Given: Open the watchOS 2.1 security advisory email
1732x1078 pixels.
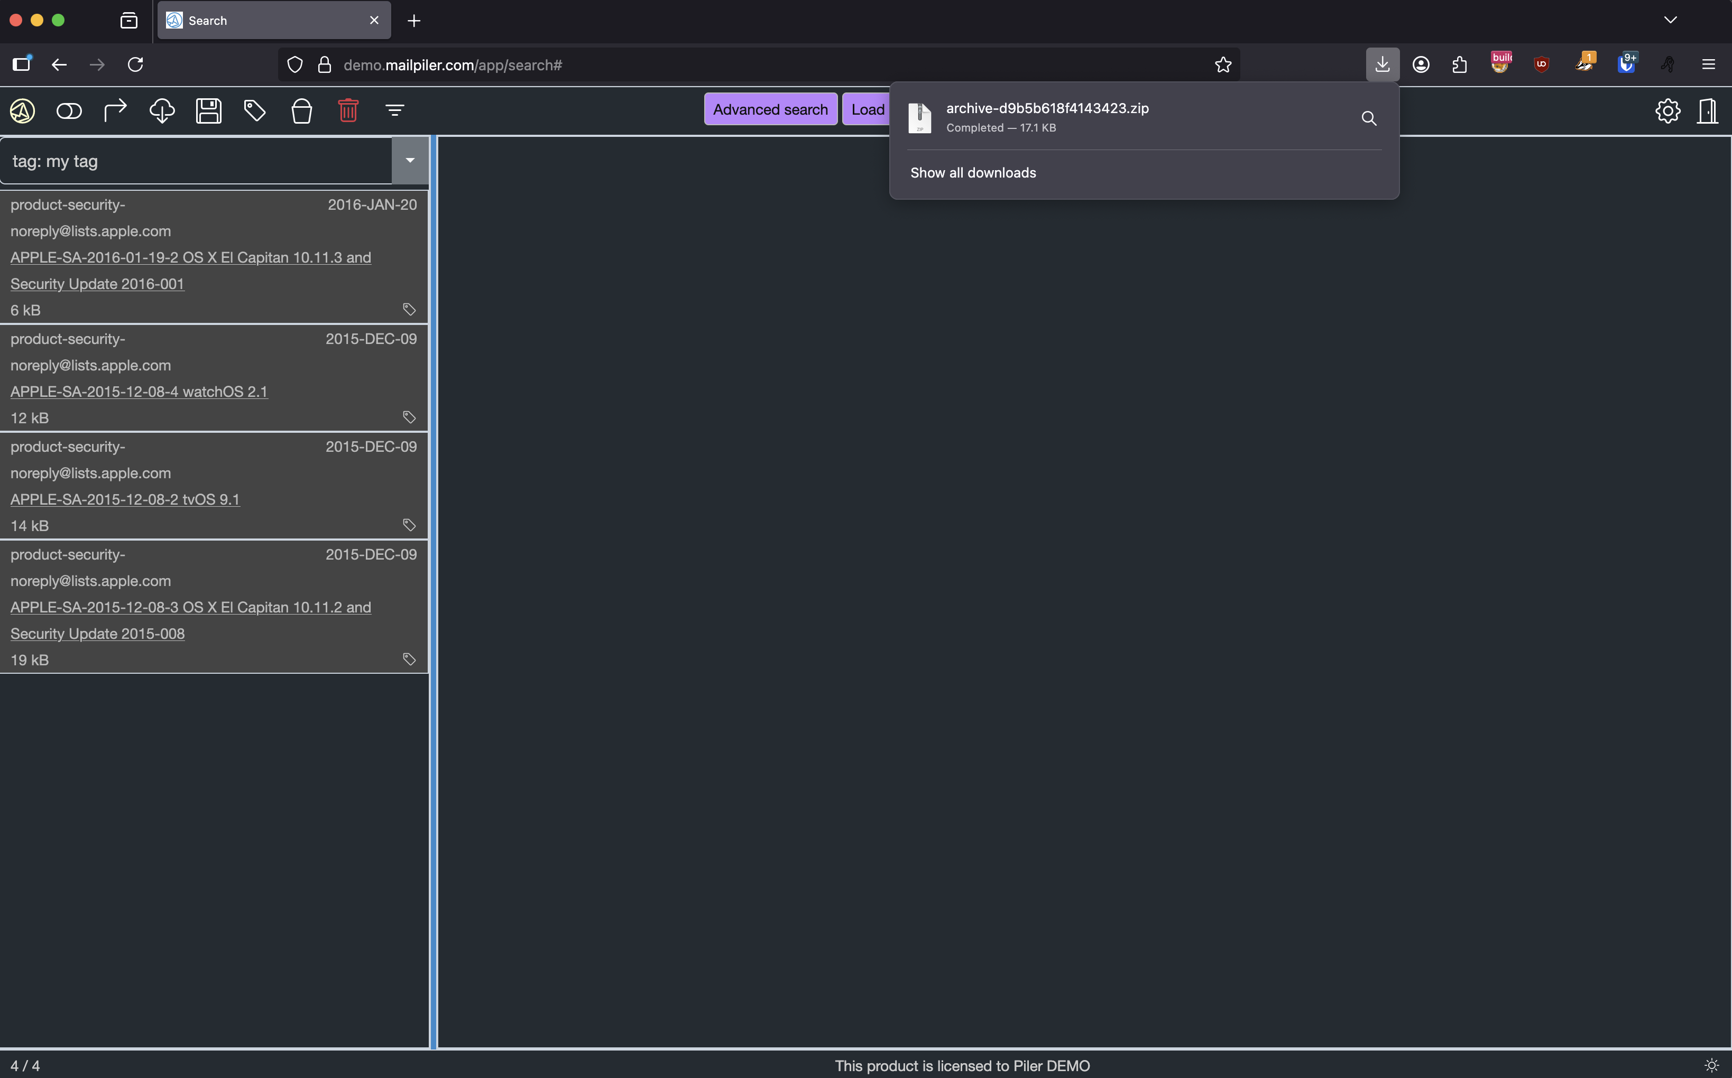Looking at the screenshot, I should tap(139, 392).
